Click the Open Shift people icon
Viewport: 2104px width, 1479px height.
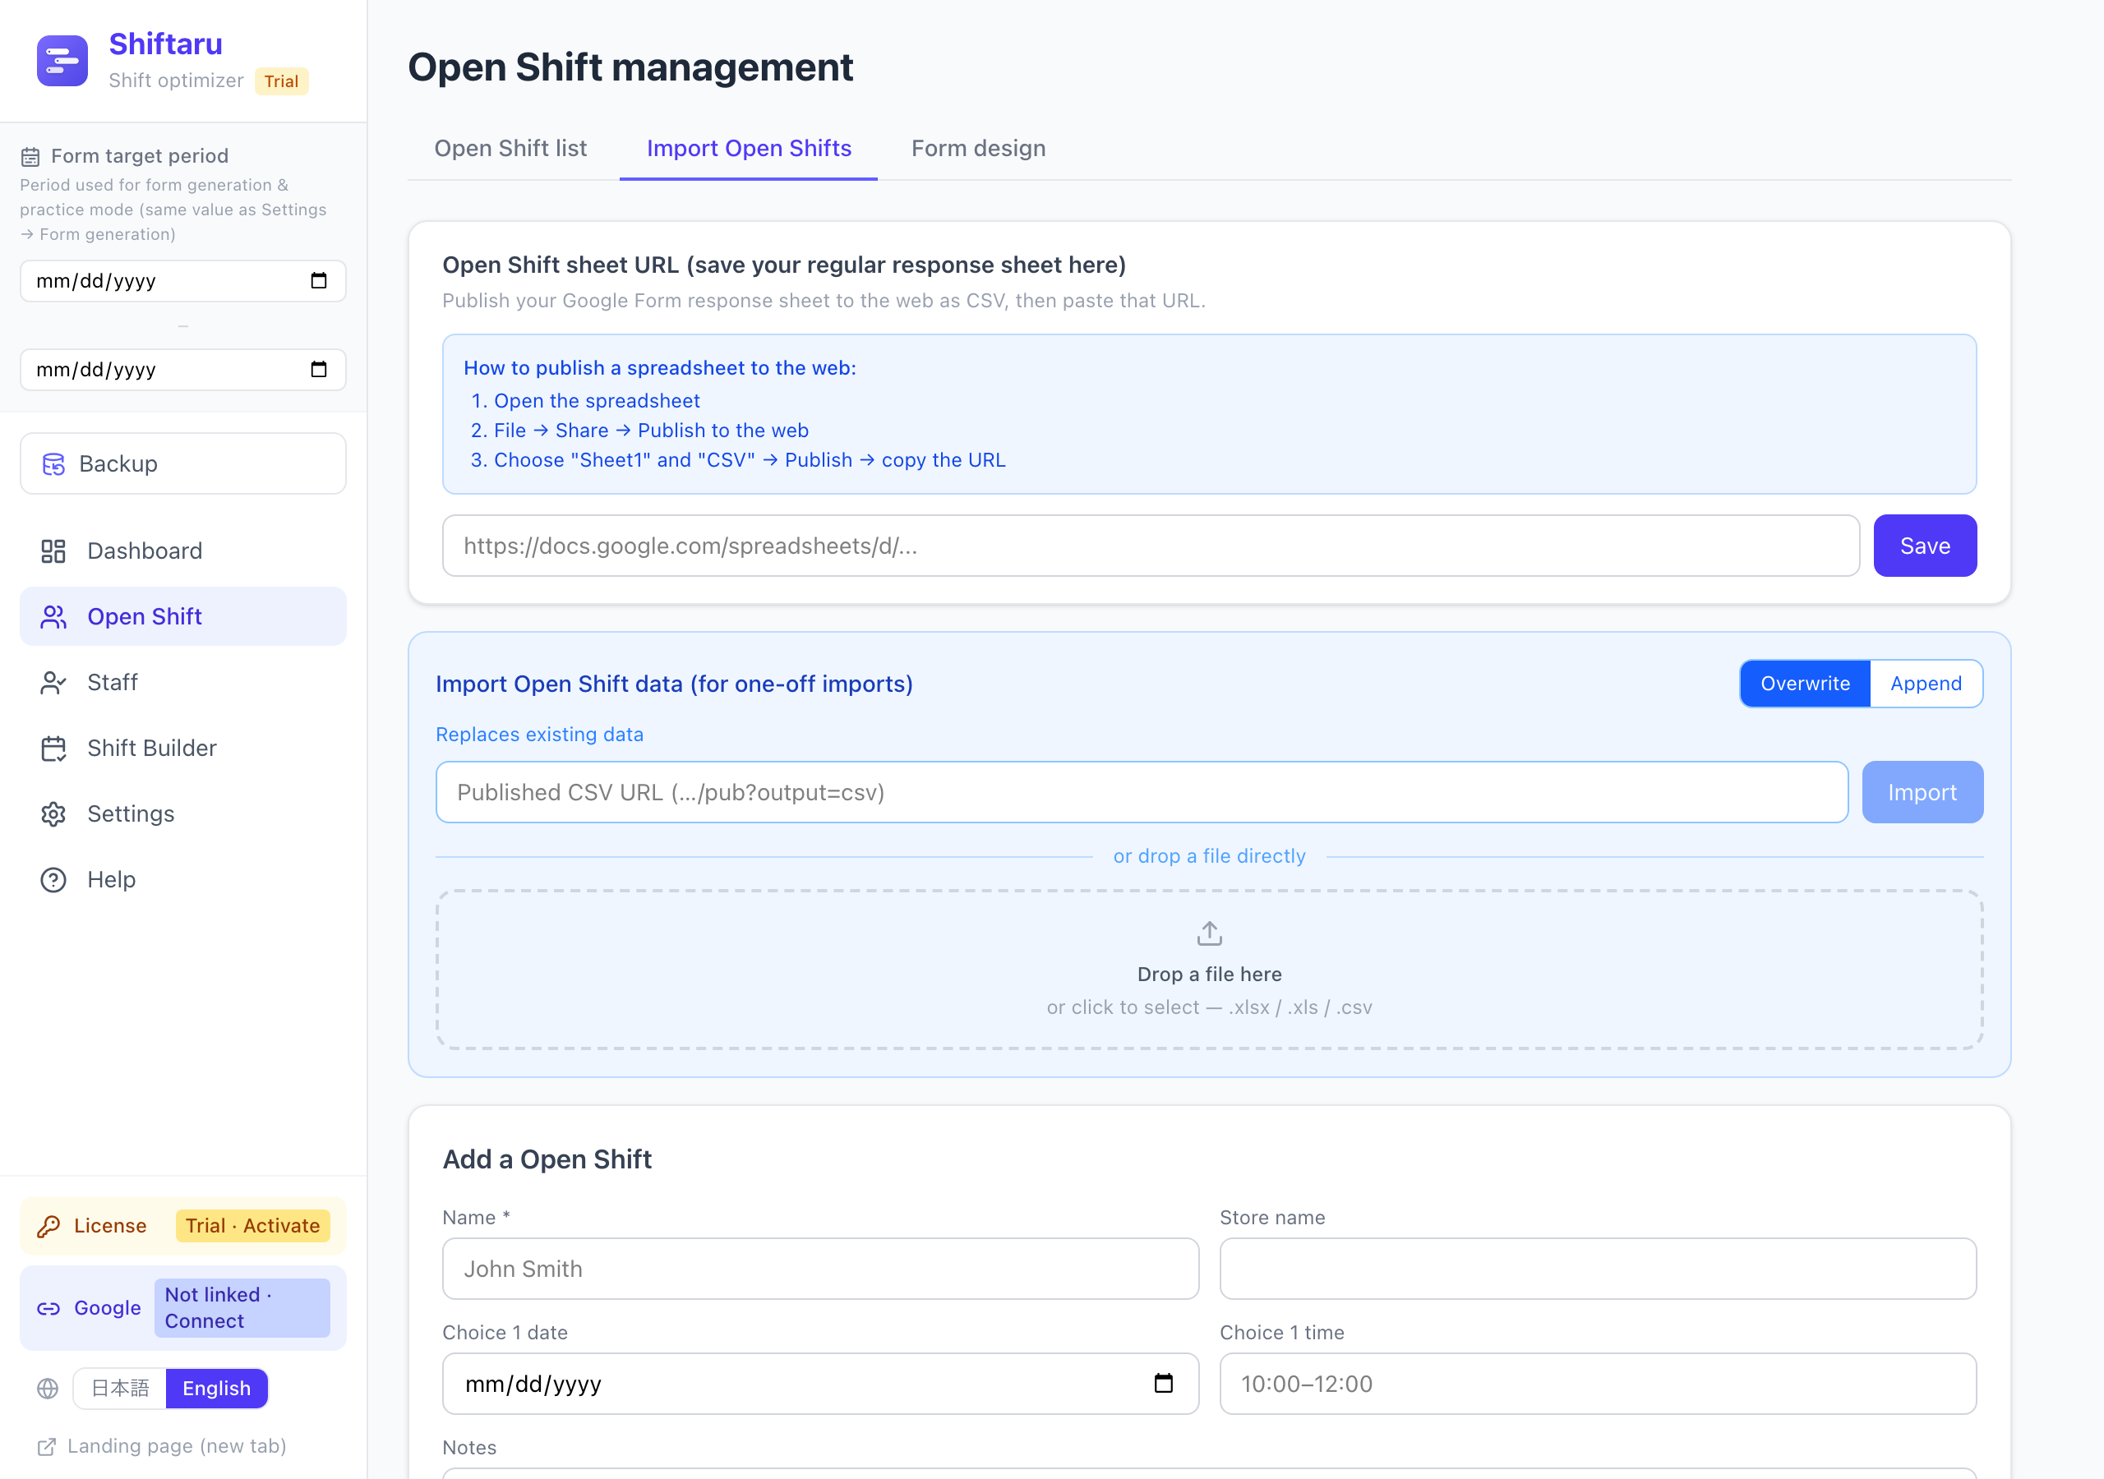[53, 617]
